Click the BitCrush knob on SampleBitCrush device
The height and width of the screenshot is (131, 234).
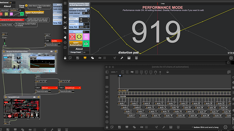pyautogui.click(x=22, y=115)
